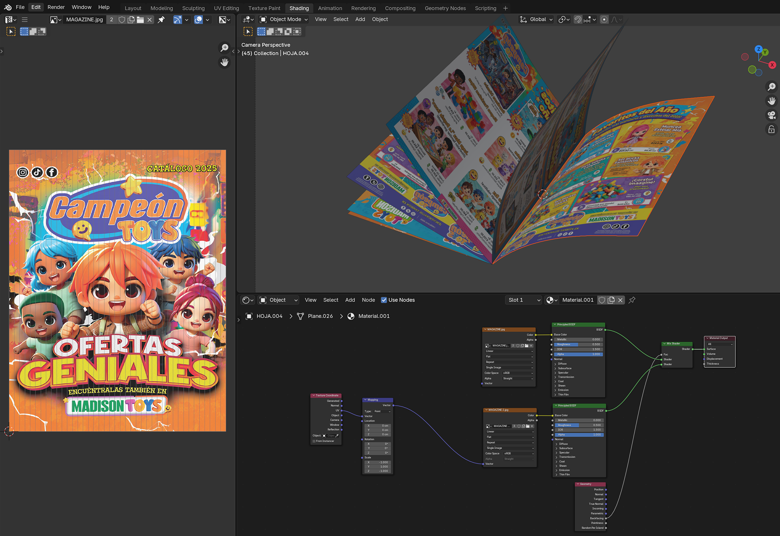The height and width of the screenshot is (536, 780).
Task: Click the lock camera to view icon
Action: (x=771, y=130)
